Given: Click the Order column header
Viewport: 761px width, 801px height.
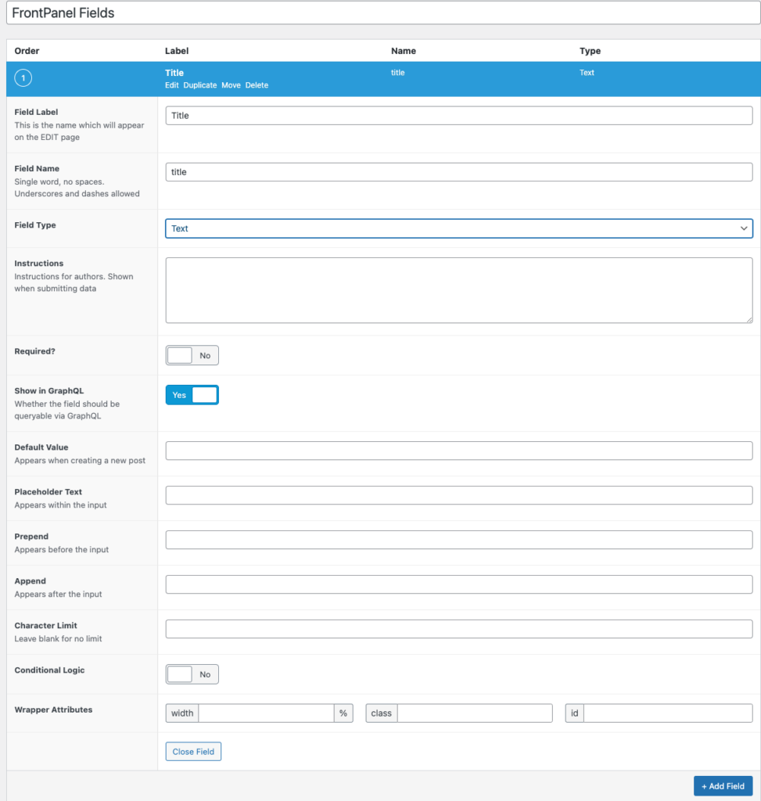Looking at the screenshot, I should click(27, 51).
